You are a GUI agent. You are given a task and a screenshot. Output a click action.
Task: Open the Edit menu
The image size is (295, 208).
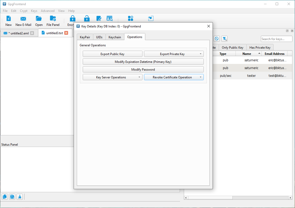tap(13, 11)
